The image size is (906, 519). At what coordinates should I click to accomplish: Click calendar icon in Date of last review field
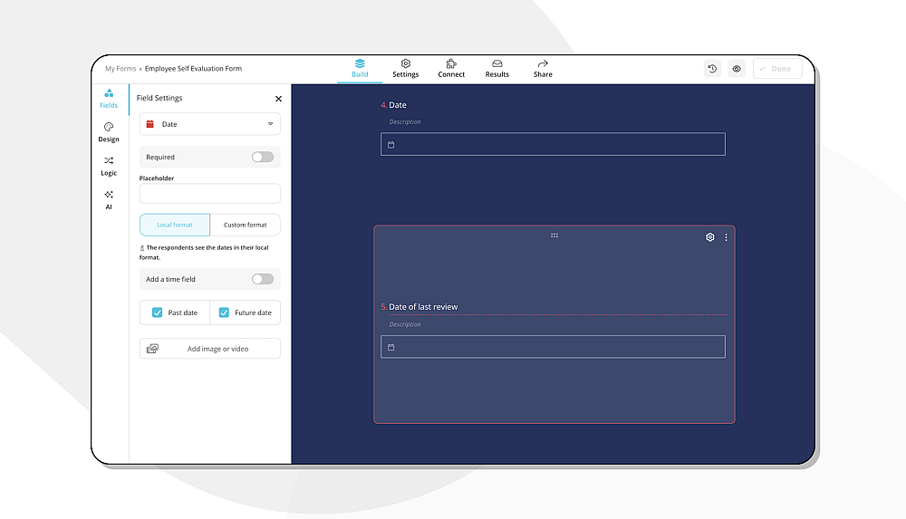[x=391, y=347]
